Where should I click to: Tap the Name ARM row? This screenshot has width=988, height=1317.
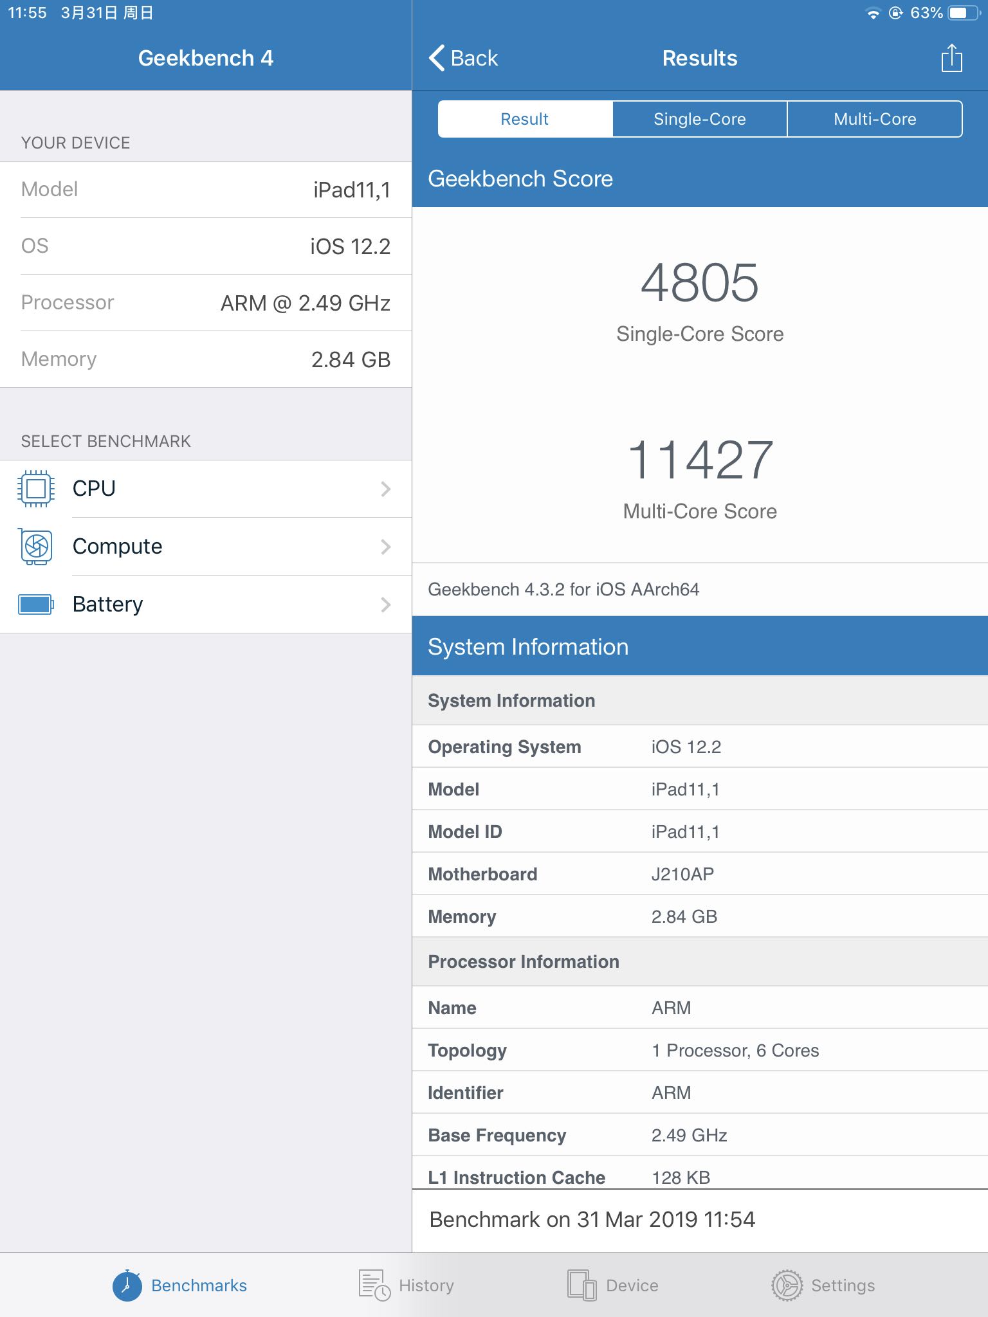700,1008
